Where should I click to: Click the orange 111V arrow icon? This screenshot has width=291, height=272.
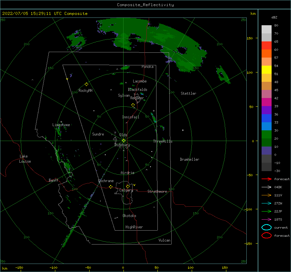tap(266, 195)
